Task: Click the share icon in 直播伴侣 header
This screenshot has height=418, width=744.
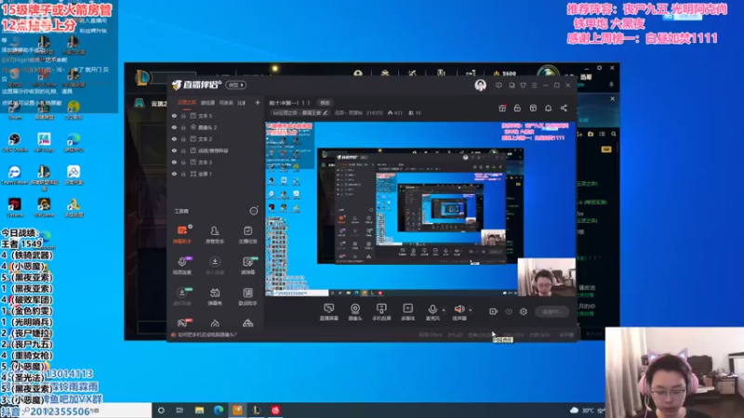Action: click(x=564, y=109)
